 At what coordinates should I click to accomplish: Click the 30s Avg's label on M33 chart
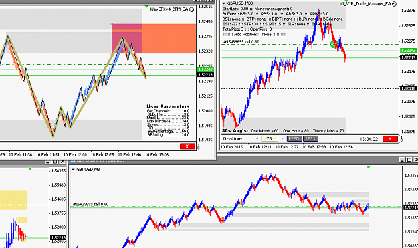point(235,131)
